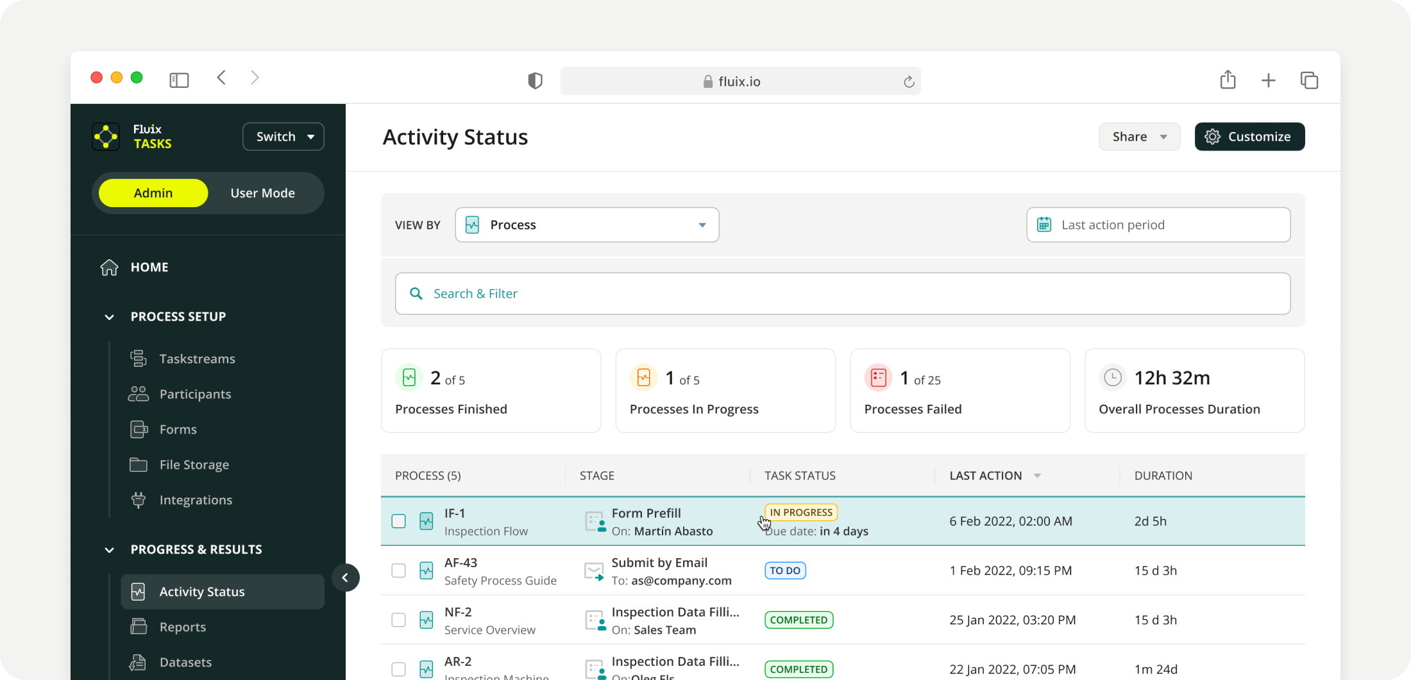Click the browser share icon
The width and height of the screenshot is (1411, 680).
coord(1228,80)
